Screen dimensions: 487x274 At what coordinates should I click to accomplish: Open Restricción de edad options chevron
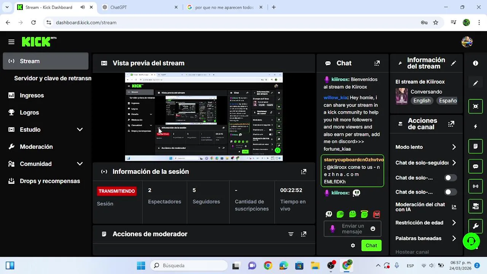point(454,223)
